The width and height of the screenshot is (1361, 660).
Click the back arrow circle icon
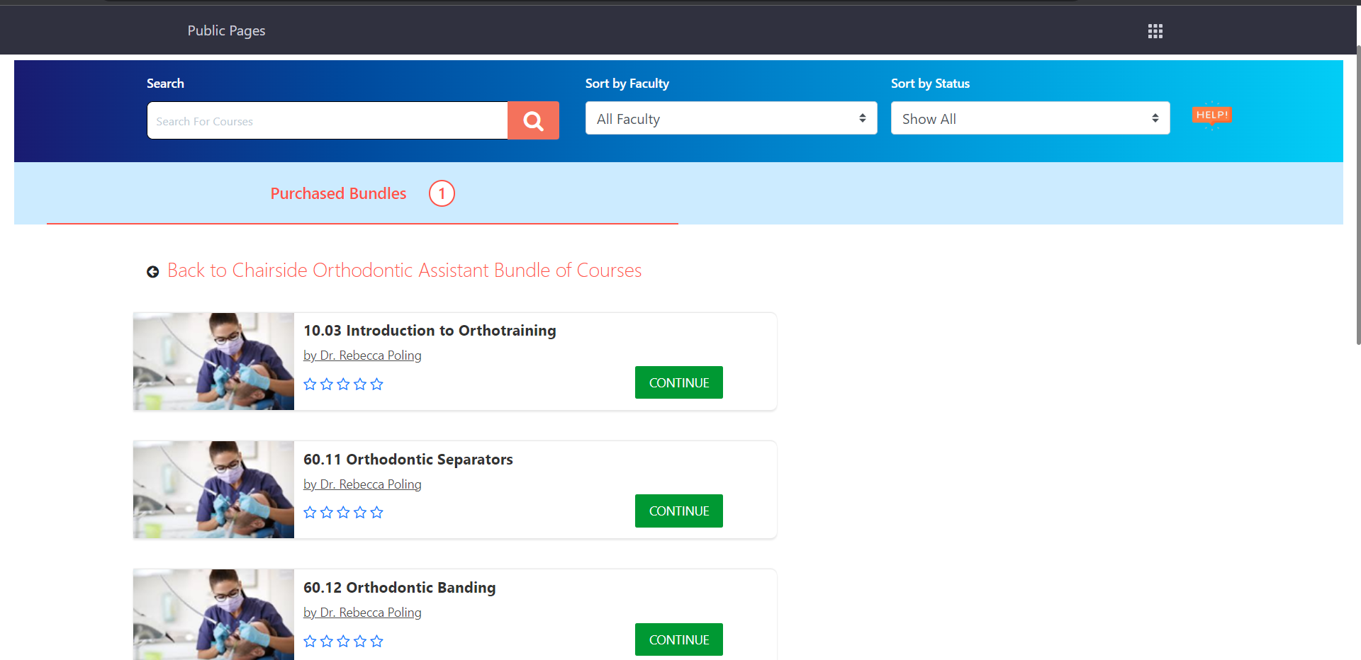click(x=152, y=272)
